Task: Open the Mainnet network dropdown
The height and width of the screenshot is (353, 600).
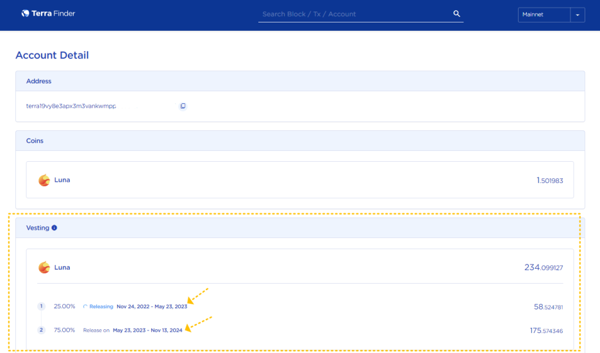Action: point(551,15)
